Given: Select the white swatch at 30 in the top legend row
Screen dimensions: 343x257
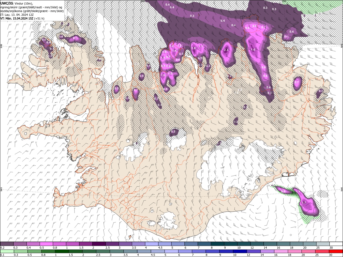Looking at the screenshot, I should click(x=336, y=244).
